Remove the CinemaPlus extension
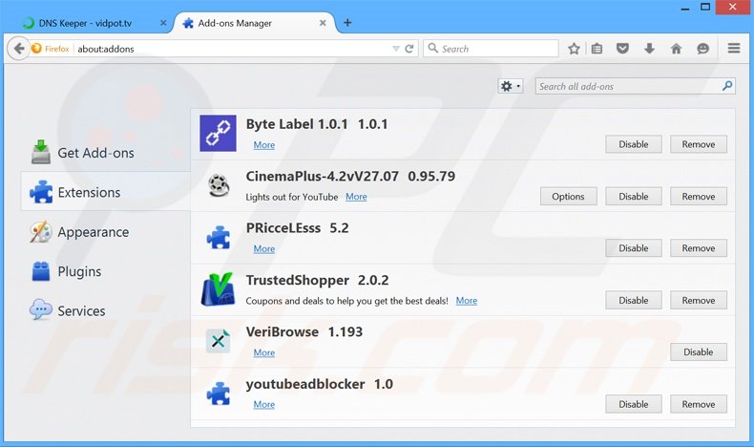The width and height of the screenshot is (754, 447). pyautogui.click(x=699, y=197)
